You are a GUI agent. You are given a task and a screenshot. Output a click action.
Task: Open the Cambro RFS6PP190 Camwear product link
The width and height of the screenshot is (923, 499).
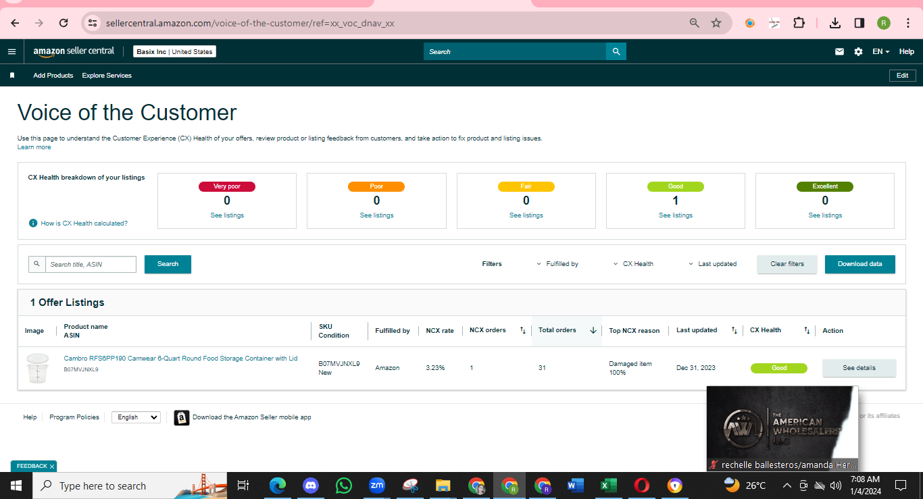[180, 359]
